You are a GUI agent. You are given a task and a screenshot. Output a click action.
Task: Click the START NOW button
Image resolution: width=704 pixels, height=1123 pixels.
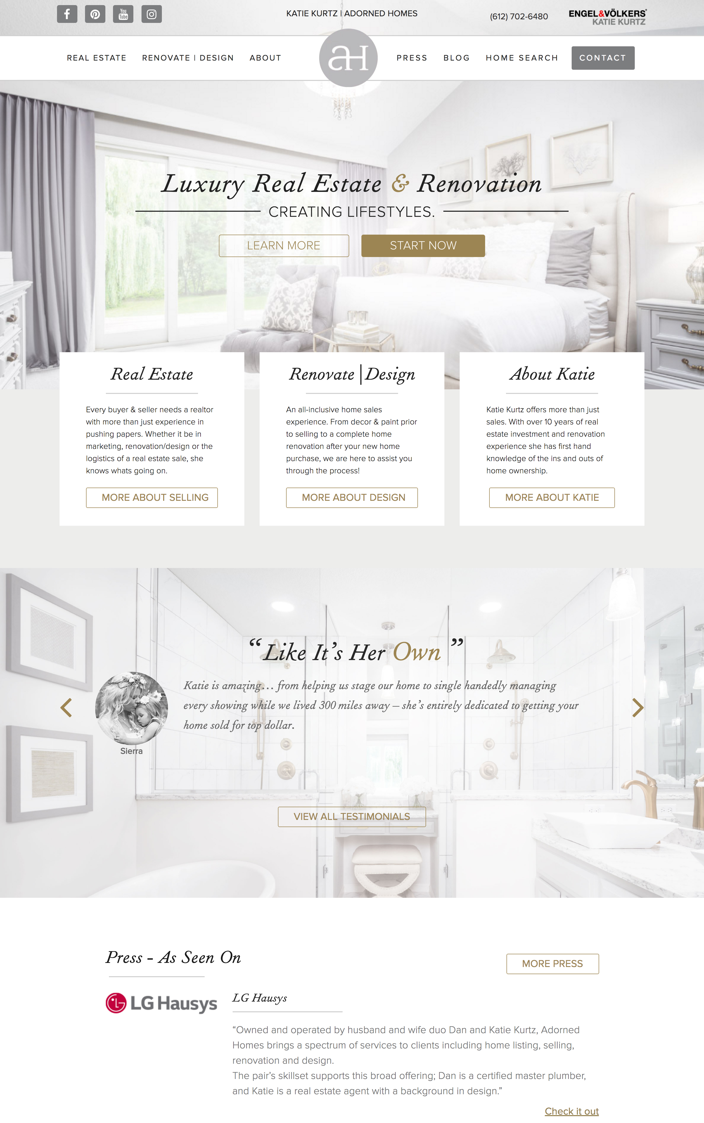(423, 245)
